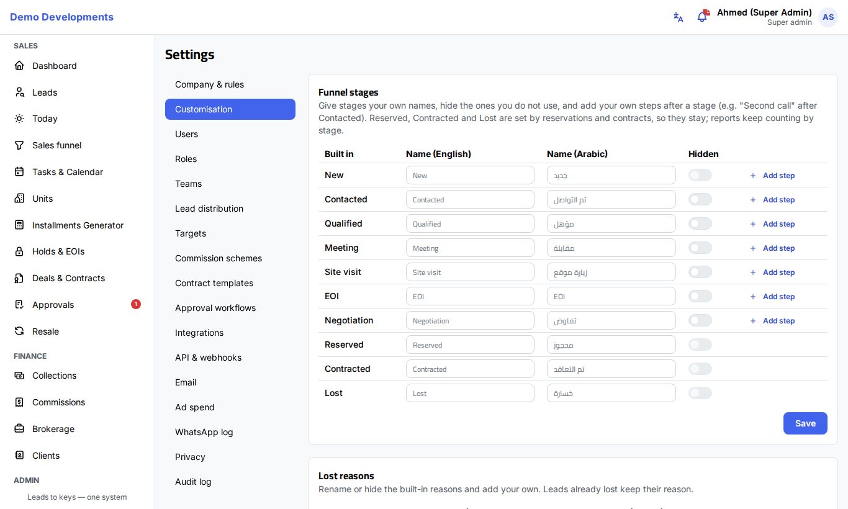This screenshot has height=509, width=848.
Task: Toggle Hidden switch for Contacted stage
Action: click(700, 199)
